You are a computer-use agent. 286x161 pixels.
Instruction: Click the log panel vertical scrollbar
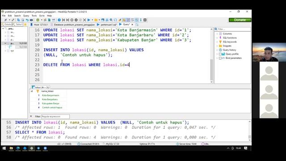(249, 137)
